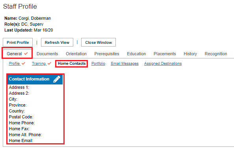Click the Print Profile button
The height and width of the screenshot is (148, 234).
(x=18, y=42)
